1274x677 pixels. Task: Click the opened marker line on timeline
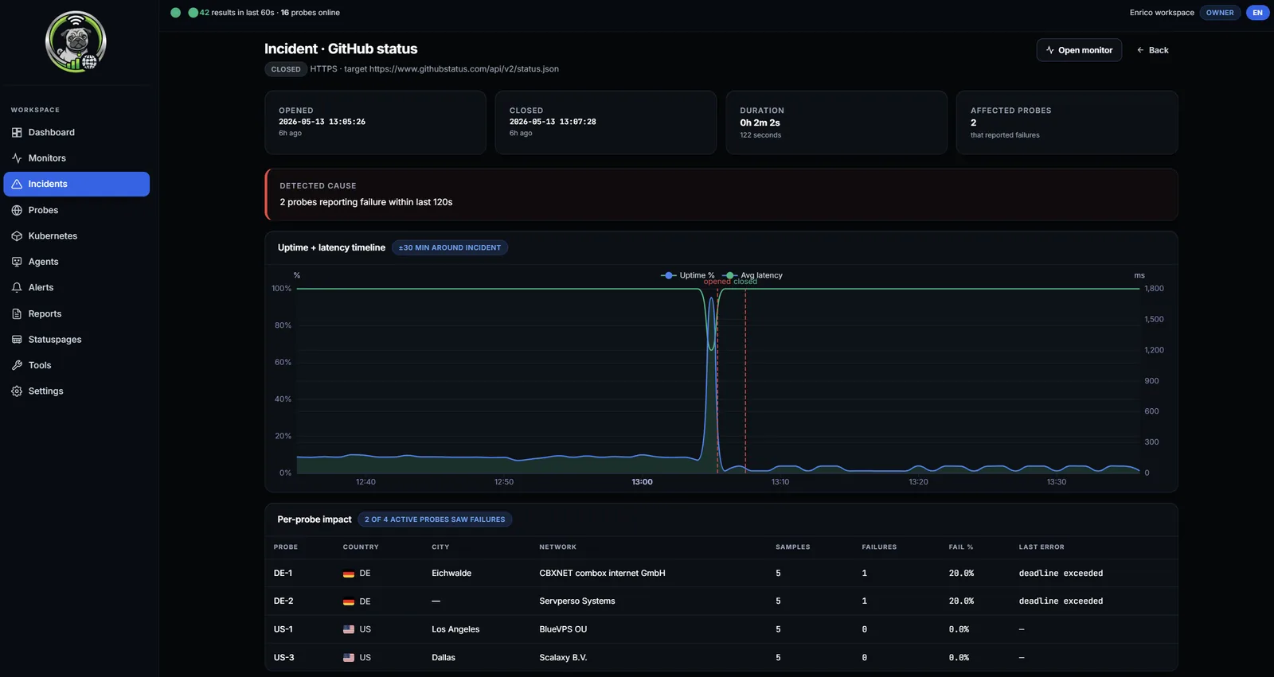coord(717,380)
